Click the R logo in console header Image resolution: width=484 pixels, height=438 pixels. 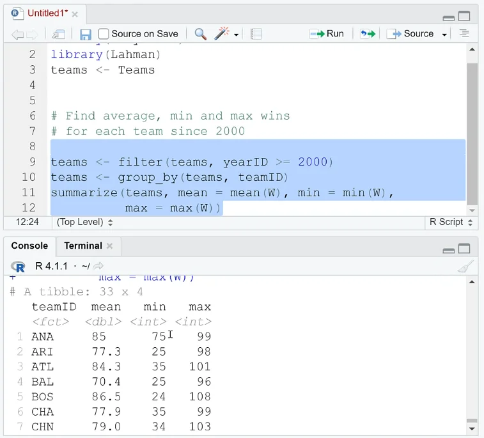pos(18,267)
